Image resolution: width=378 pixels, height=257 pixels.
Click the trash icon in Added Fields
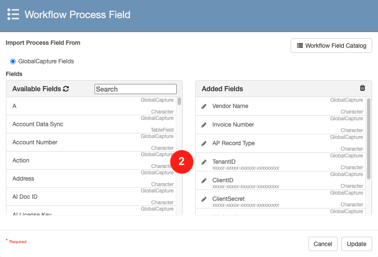point(362,88)
